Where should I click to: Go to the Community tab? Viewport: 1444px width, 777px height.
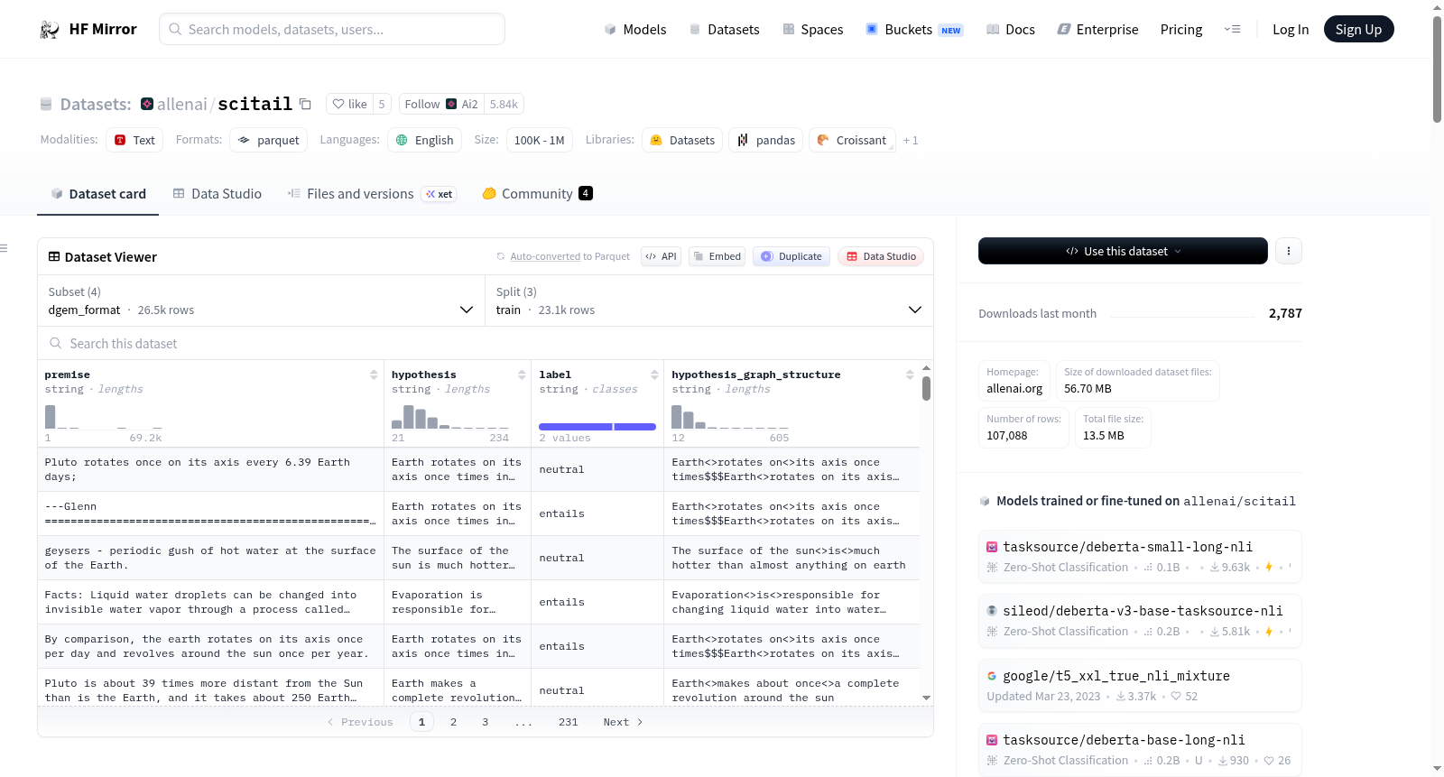pos(537,194)
